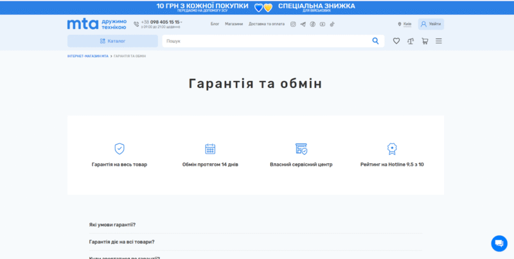Click the working hours text under phone
The image size is (514, 259).
click(x=160, y=27)
